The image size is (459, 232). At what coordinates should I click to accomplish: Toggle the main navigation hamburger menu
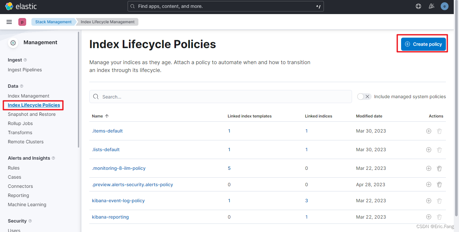(x=9, y=22)
